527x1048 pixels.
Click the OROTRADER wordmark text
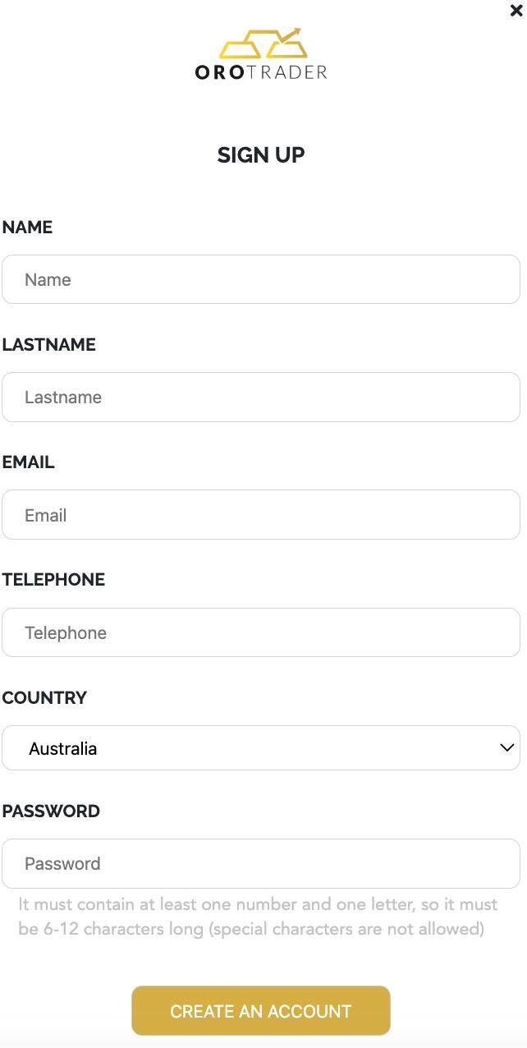pos(261,72)
